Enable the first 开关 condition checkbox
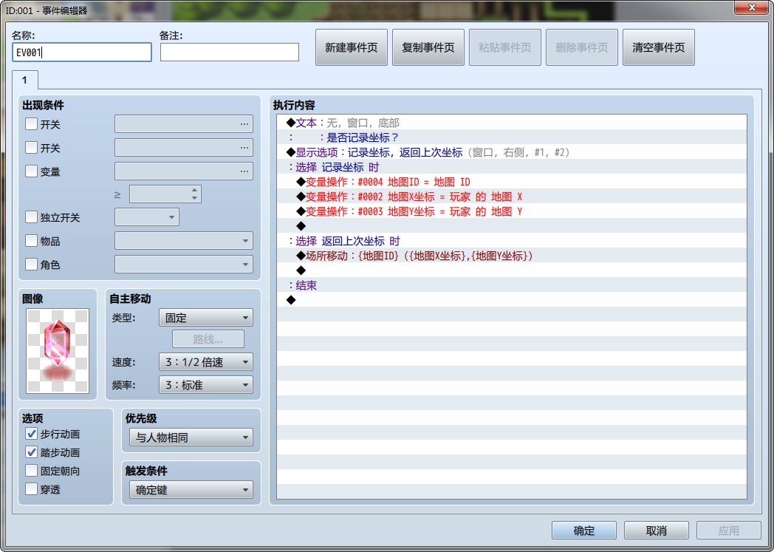 [31, 124]
